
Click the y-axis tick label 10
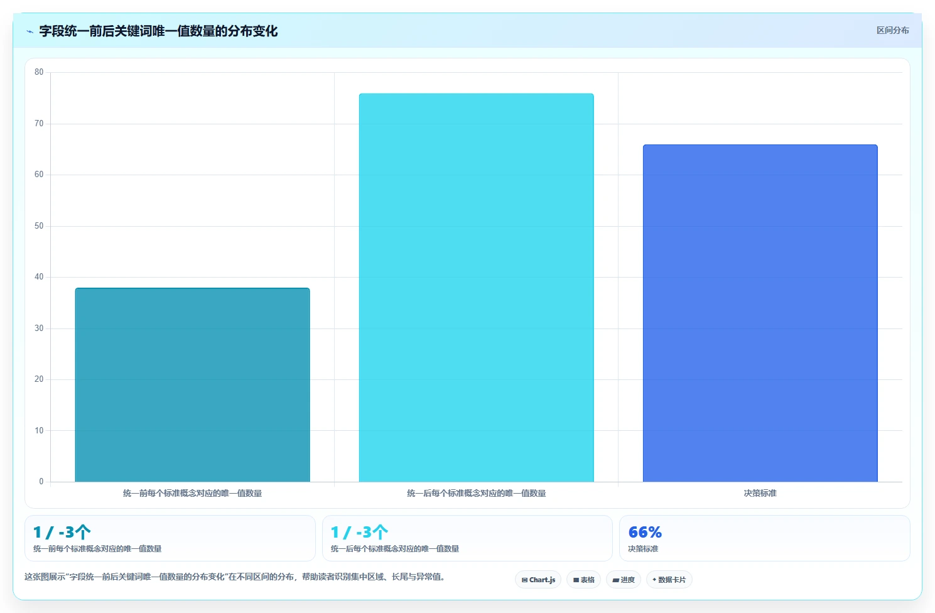click(39, 431)
